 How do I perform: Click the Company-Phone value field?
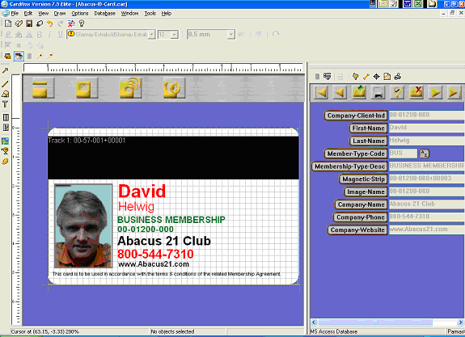pos(426,217)
